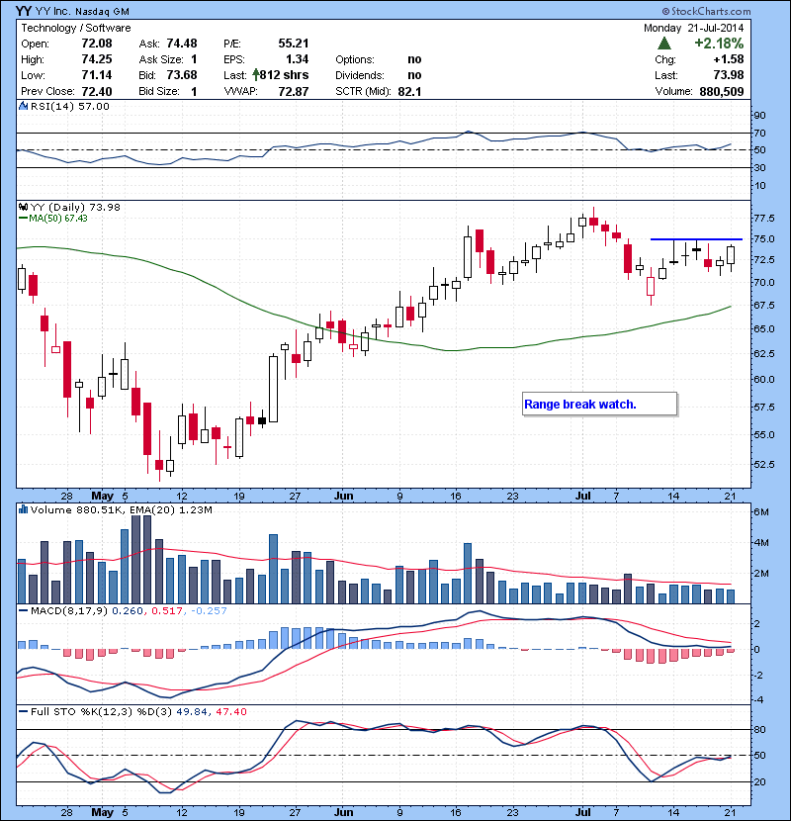Click the MACD histogram value -0.257
791x821 pixels.
209,610
